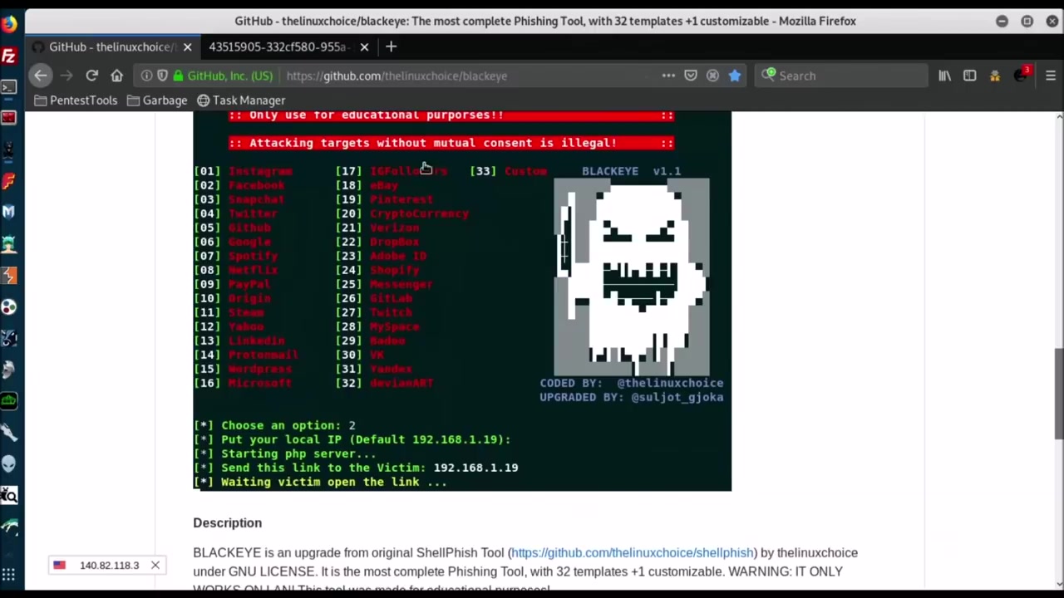This screenshot has height=598, width=1064.
Task: Click the GitHub, Inc. (US) identity label
Action: (230, 76)
